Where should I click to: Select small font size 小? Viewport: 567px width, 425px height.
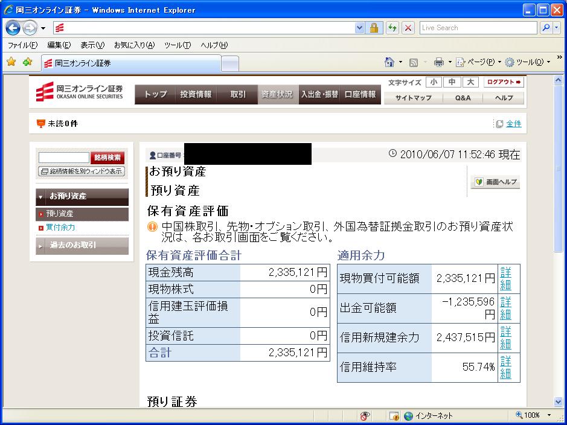pyautogui.click(x=433, y=82)
